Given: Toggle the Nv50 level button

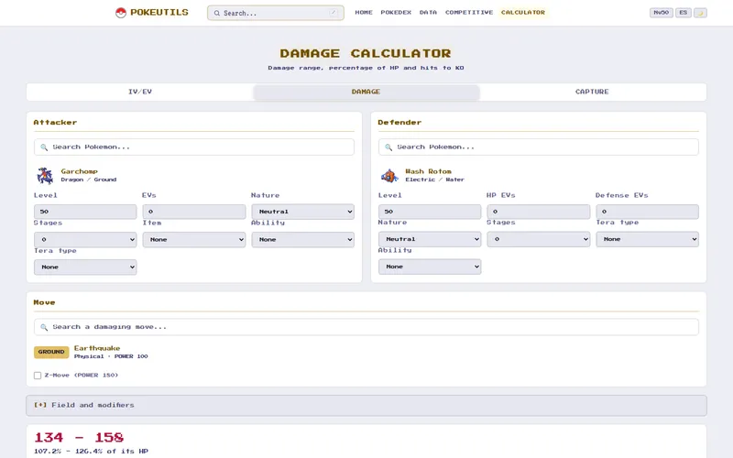Looking at the screenshot, I should coord(661,13).
